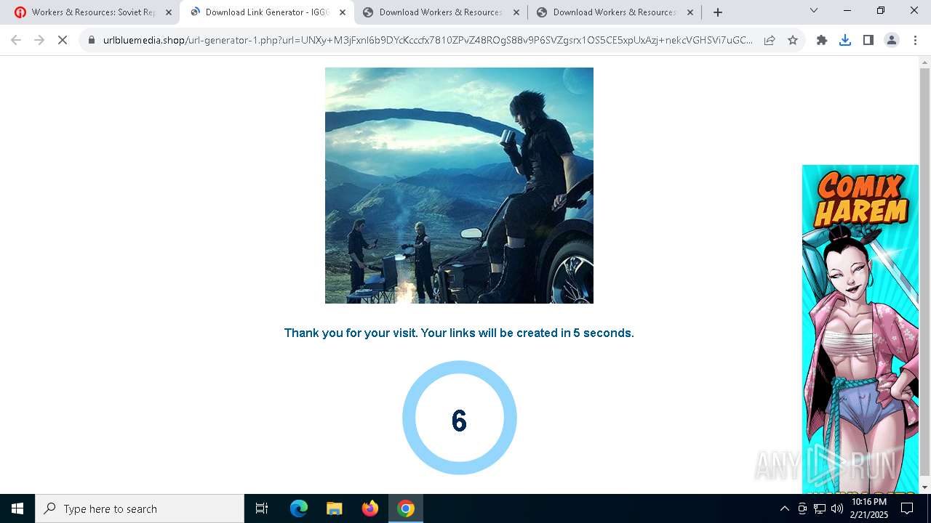931x523 pixels.
Task: Open Task View on the taskbar
Action: click(262, 508)
